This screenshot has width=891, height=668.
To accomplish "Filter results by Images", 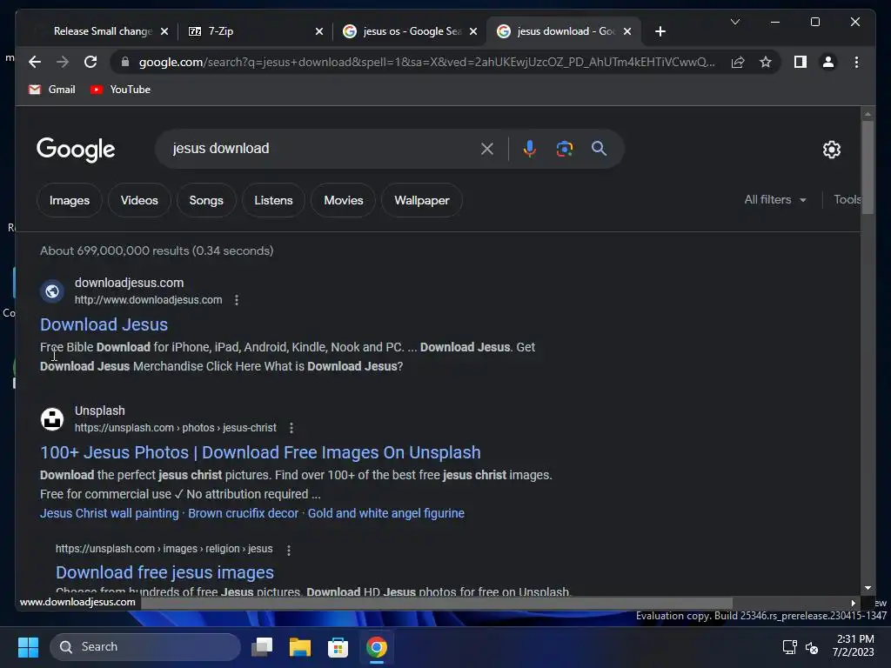I will click(x=70, y=200).
